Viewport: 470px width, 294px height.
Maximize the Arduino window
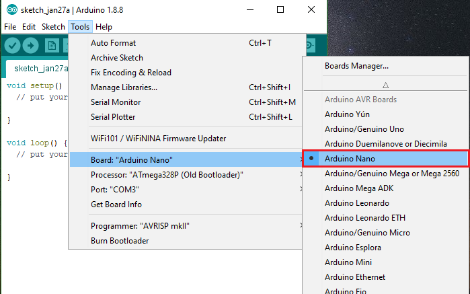(x=280, y=9)
